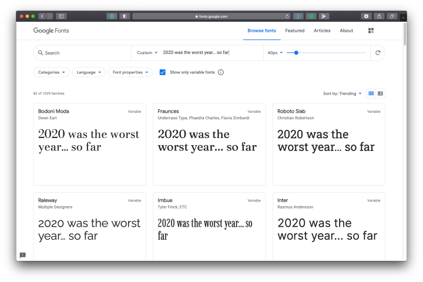Open the Featured tab
Image resolution: width=423 pixels, height=282 pixels.
(294, 31)
